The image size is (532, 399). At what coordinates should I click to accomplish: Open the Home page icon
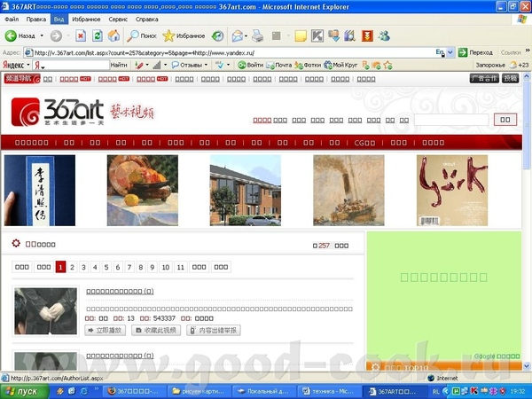click(114, 35)
